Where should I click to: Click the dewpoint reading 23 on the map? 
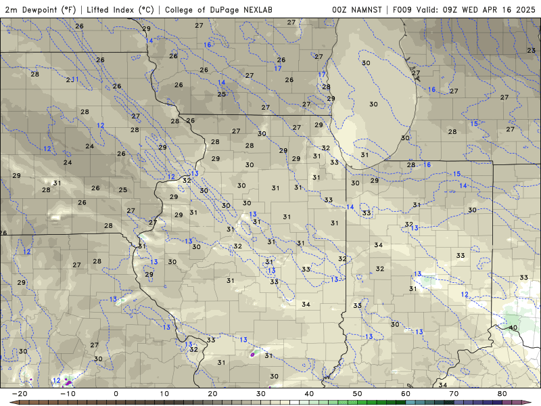531,50
